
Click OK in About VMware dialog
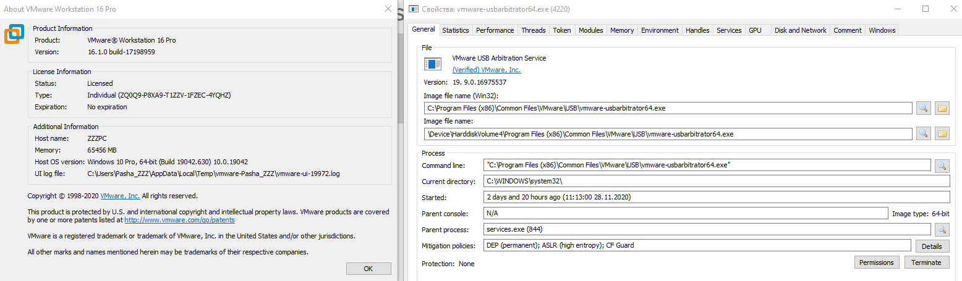tap(368, 269)
